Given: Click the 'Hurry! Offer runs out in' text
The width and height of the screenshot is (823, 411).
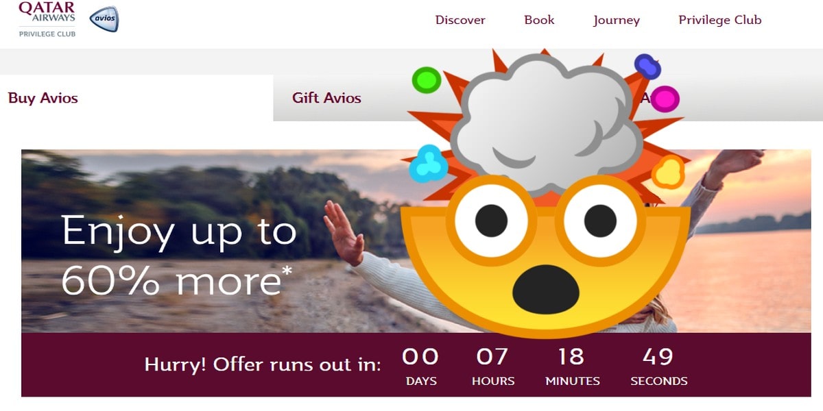Looking at the screenshot, I should click(x=263, y=364).
